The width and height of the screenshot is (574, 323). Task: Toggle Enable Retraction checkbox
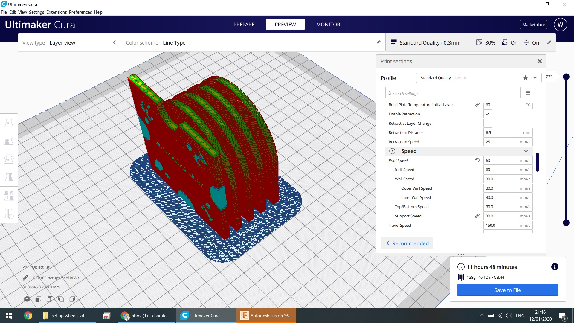pyautogui.click(x=488, y=114)
